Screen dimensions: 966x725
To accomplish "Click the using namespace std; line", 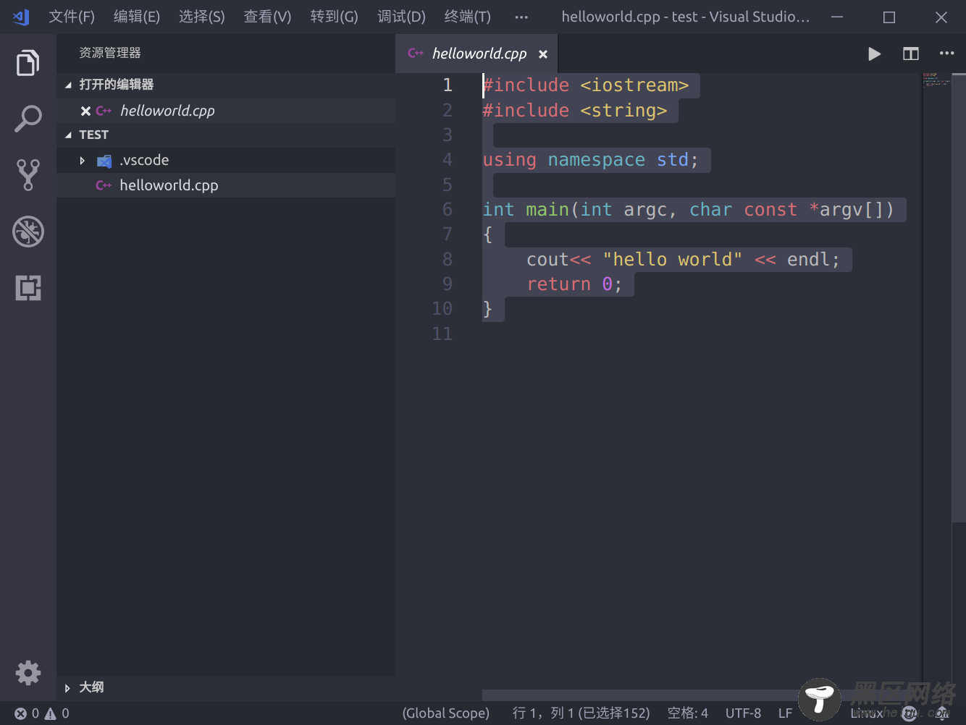I will coord(591,160).
